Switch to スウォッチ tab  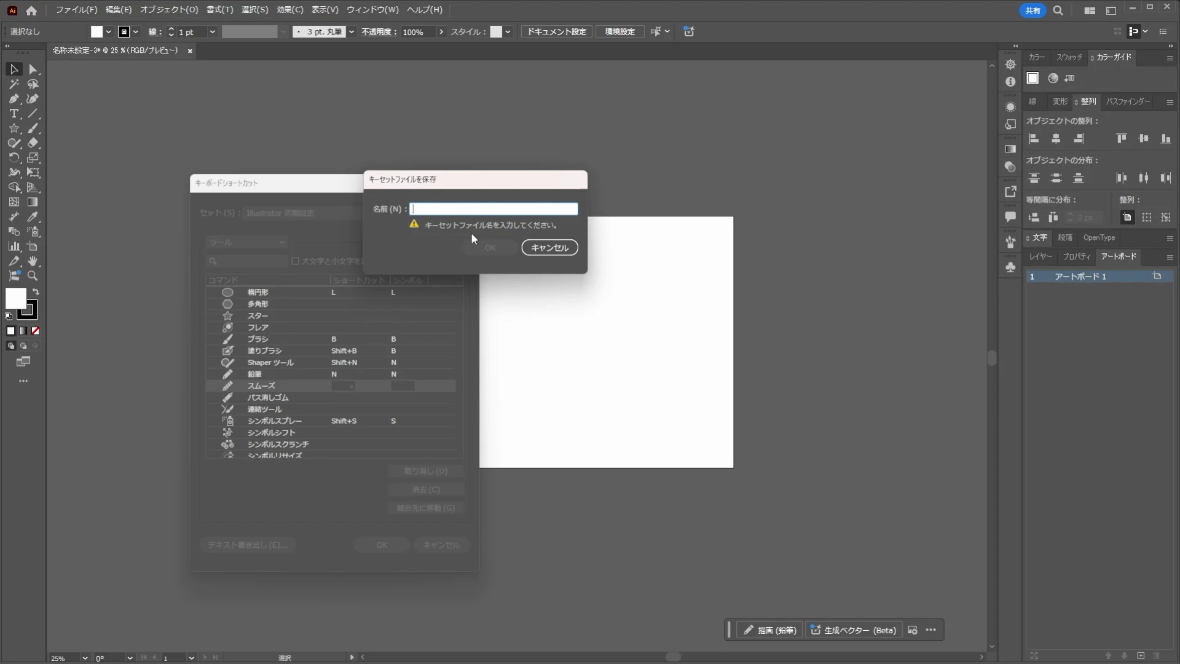click(x=1069, y=57)
